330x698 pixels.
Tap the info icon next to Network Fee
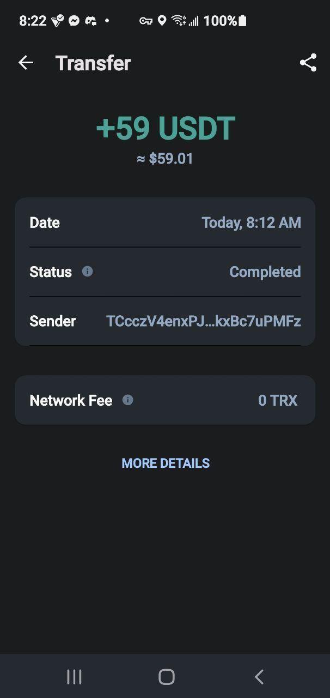(x=127, y=400)
